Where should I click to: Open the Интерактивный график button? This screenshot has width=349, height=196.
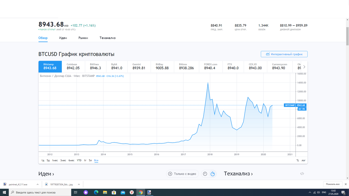pyautogui.click(x=284, y=54)
